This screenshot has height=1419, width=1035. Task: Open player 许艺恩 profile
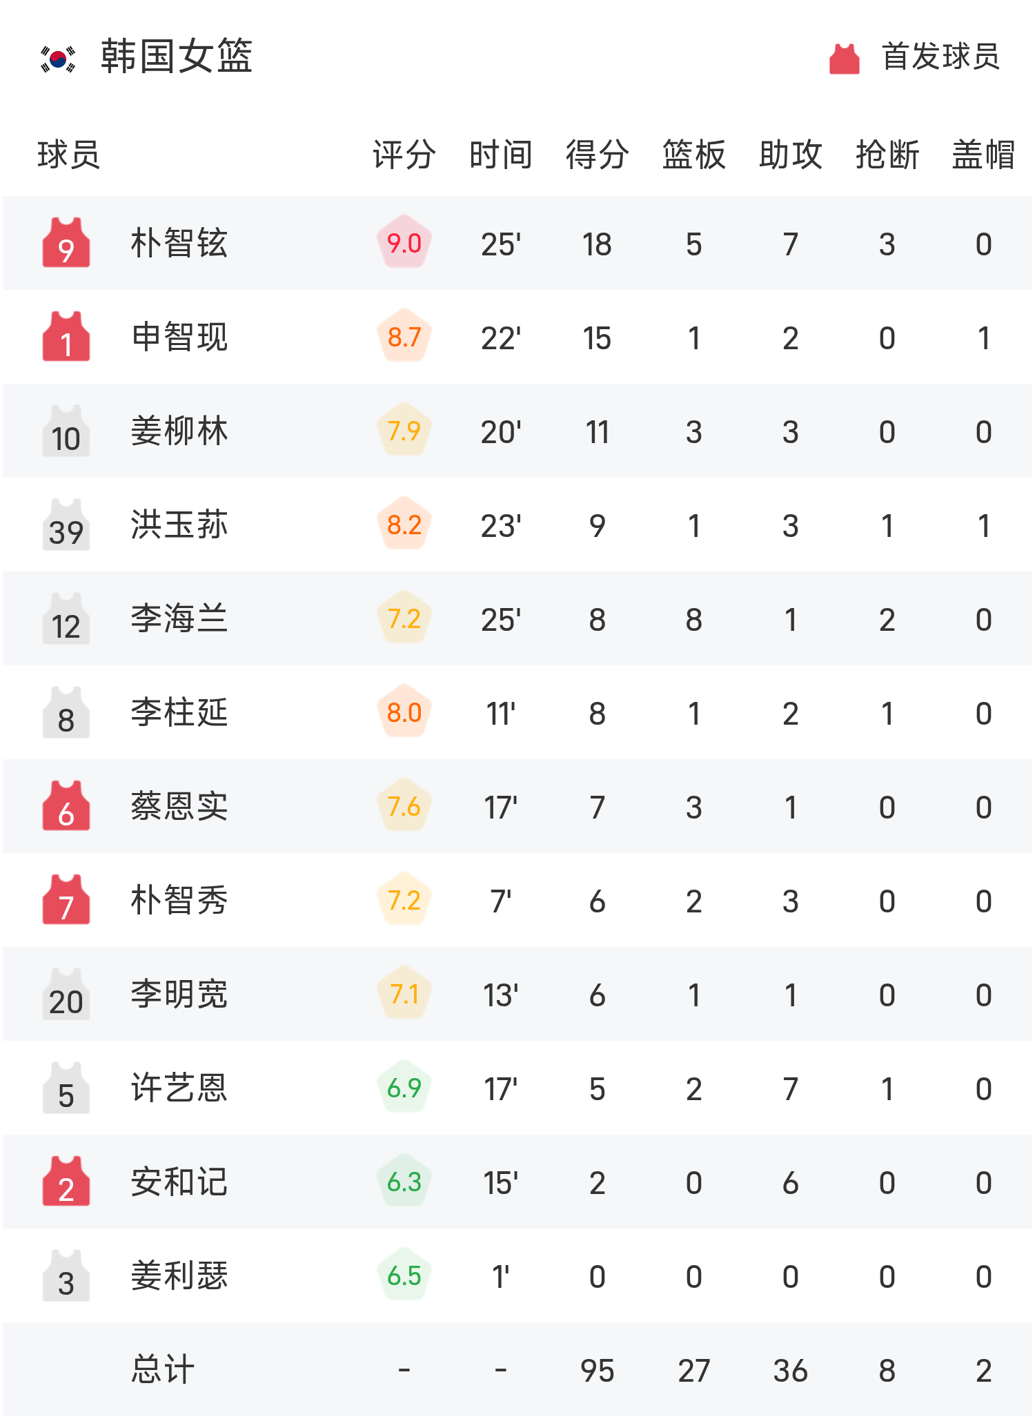pos(179,1088)
